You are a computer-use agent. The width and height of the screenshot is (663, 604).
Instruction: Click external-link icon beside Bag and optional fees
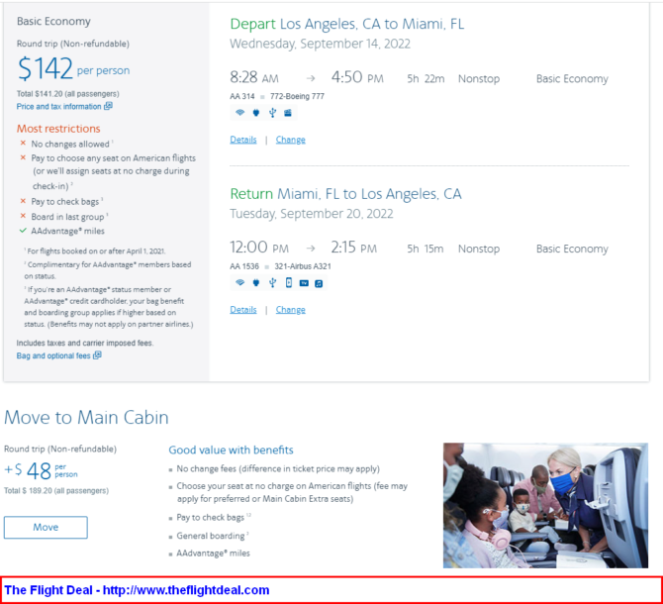click(97, 354)
